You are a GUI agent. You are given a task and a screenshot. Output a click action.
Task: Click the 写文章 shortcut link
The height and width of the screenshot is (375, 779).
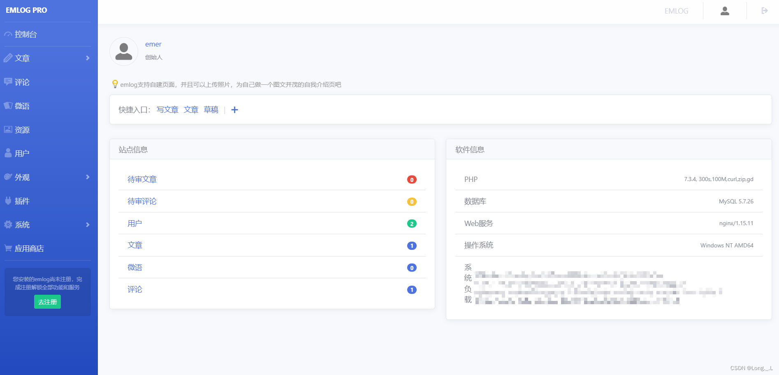pyautogui.click(x=167, y=110)
